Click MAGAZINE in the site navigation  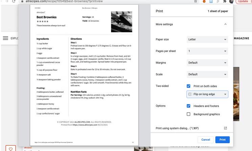click(x=242, y=38)
